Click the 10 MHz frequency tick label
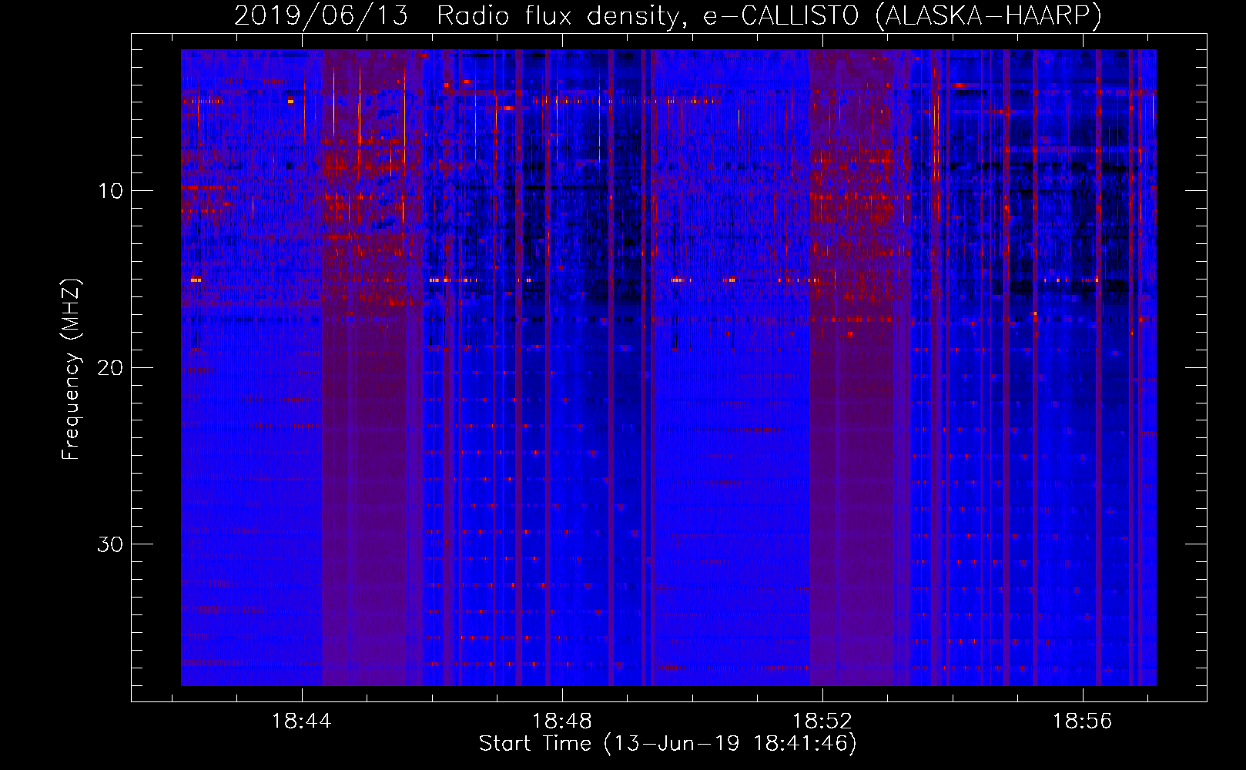 (111, 191)
